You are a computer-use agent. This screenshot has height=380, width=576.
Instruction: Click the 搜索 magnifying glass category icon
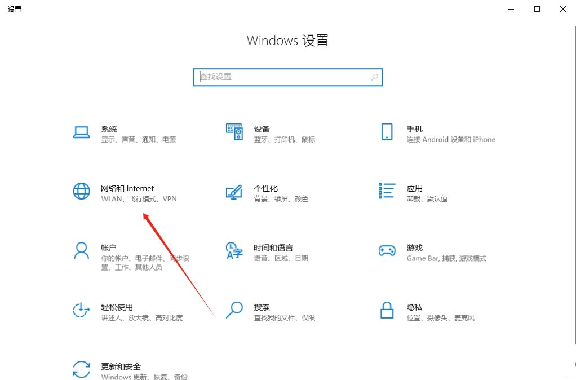point(234,310)
